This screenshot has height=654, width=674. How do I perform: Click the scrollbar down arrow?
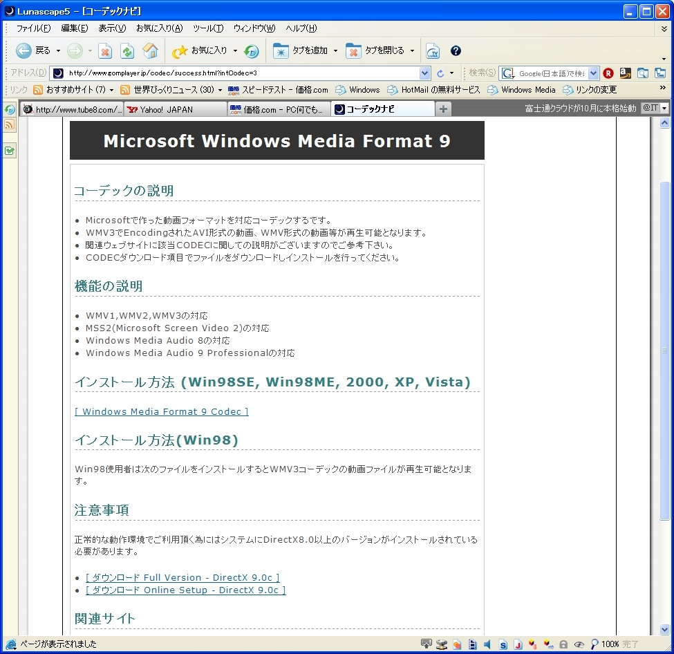tap(664, 629)
